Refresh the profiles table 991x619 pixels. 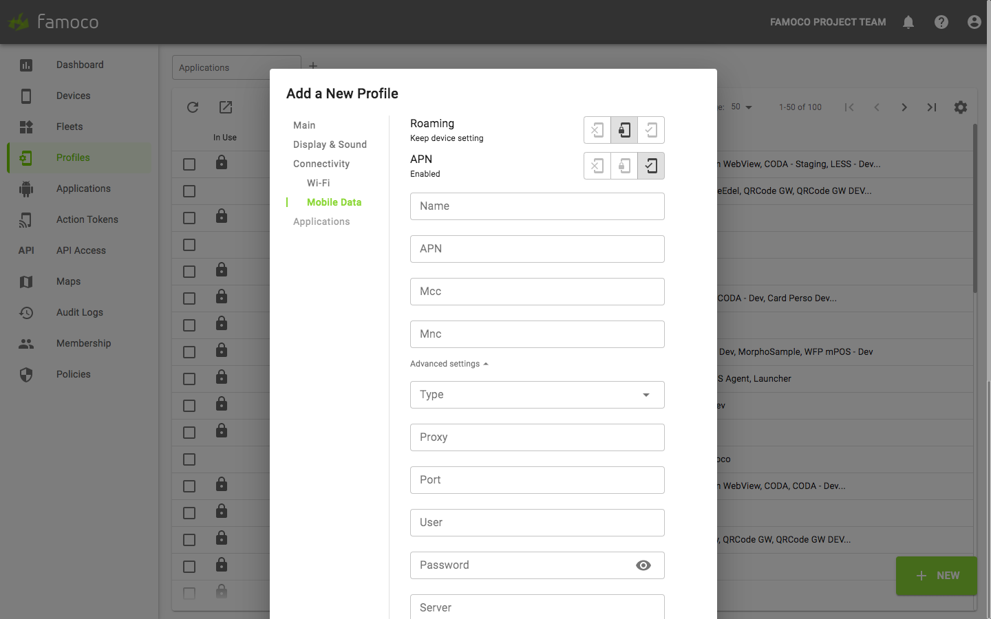point(193,107)
